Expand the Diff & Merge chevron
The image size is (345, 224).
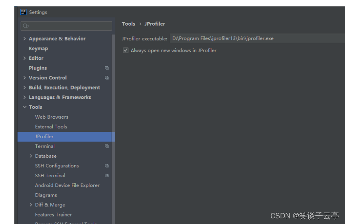[31, 205]
